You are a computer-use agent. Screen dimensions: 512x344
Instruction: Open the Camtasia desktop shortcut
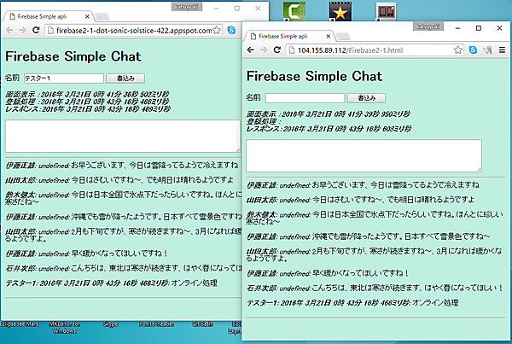(x=294, y=11)
